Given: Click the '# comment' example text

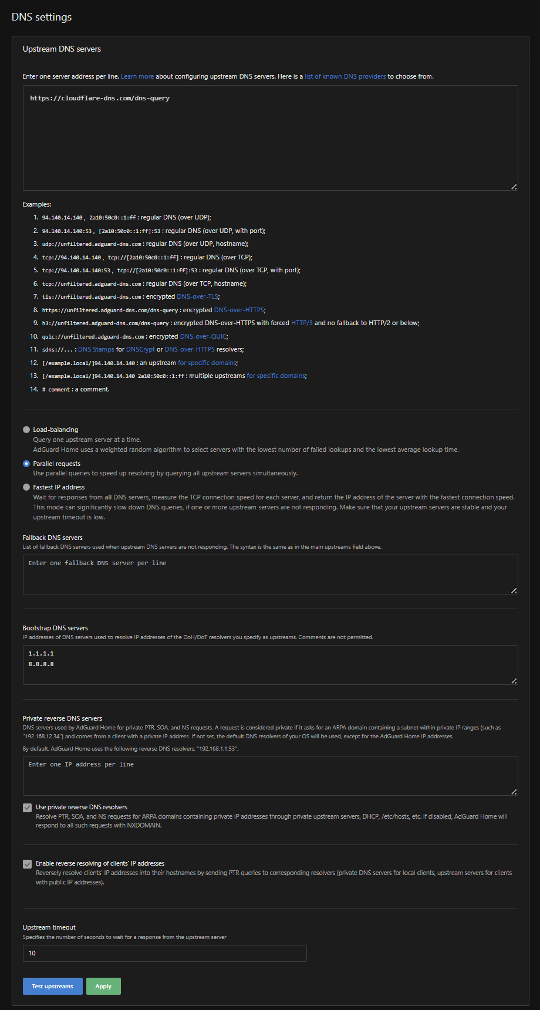Looking at the screenshot, I should pyautogui.click(x=56, y=390).
